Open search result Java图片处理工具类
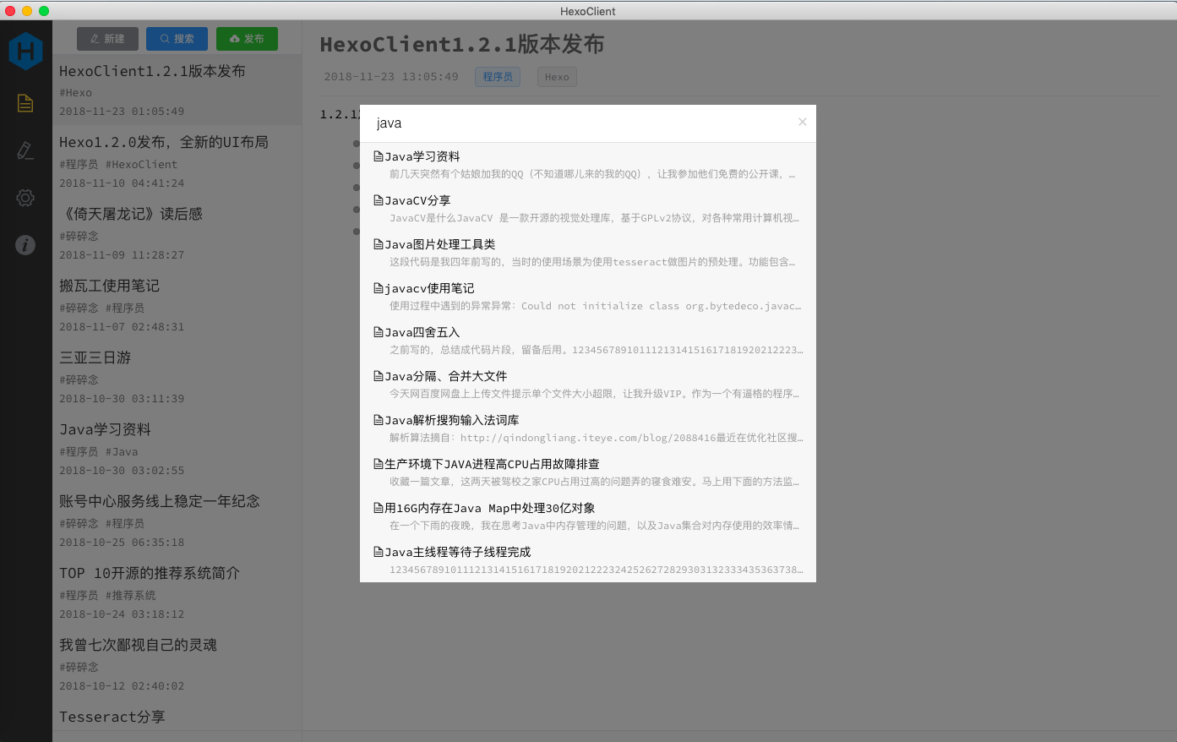This screenshot has height=742, width=1177. click(588, 253)
